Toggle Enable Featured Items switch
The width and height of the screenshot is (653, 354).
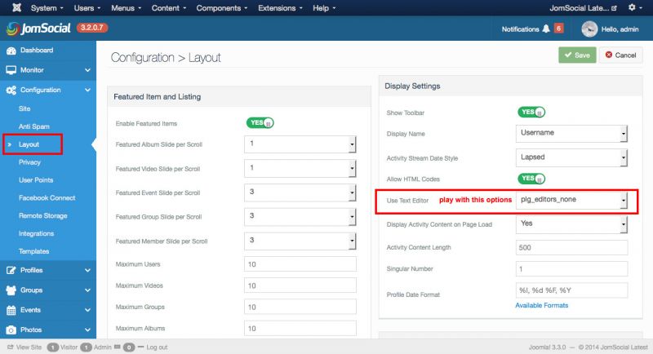260,122
